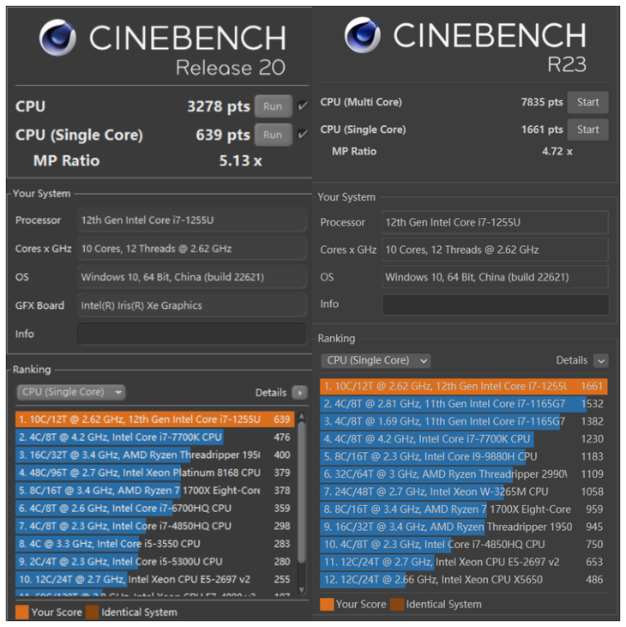Screen dimensions: 626x627
Task: Expand the R23 Details chevron button
Action: pos(601,361)
